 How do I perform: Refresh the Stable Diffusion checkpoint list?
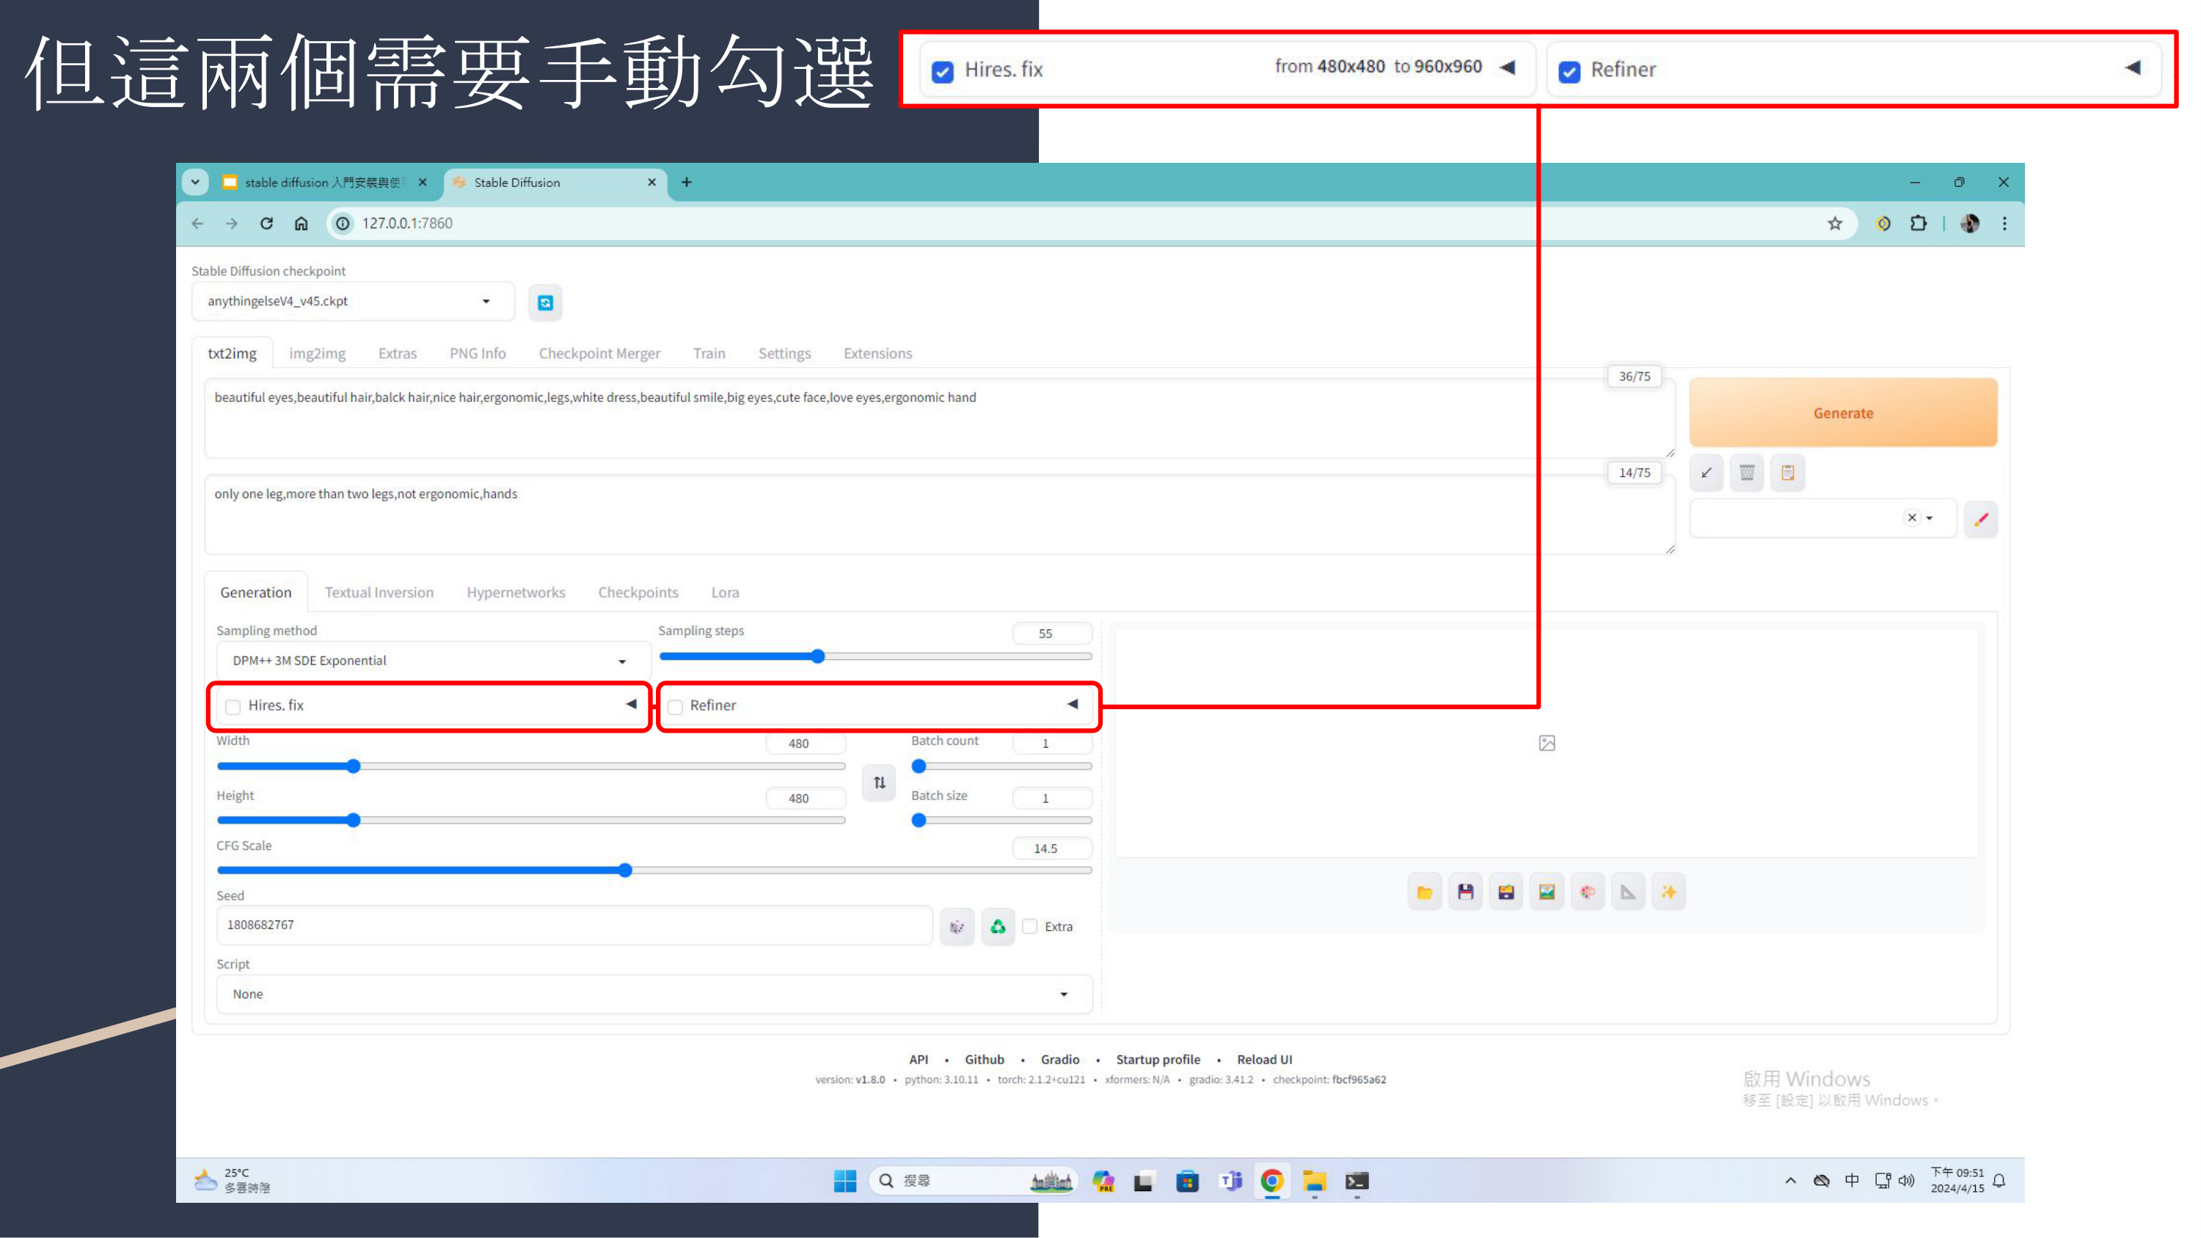coord(545,302)
